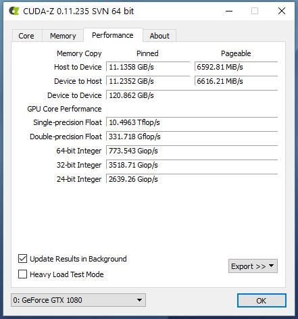Switch to the Core tab
Viewport: 298px width, 319px height.
[x=26, y=36]
